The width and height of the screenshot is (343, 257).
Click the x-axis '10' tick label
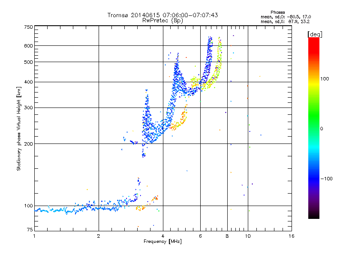[248, 236]
